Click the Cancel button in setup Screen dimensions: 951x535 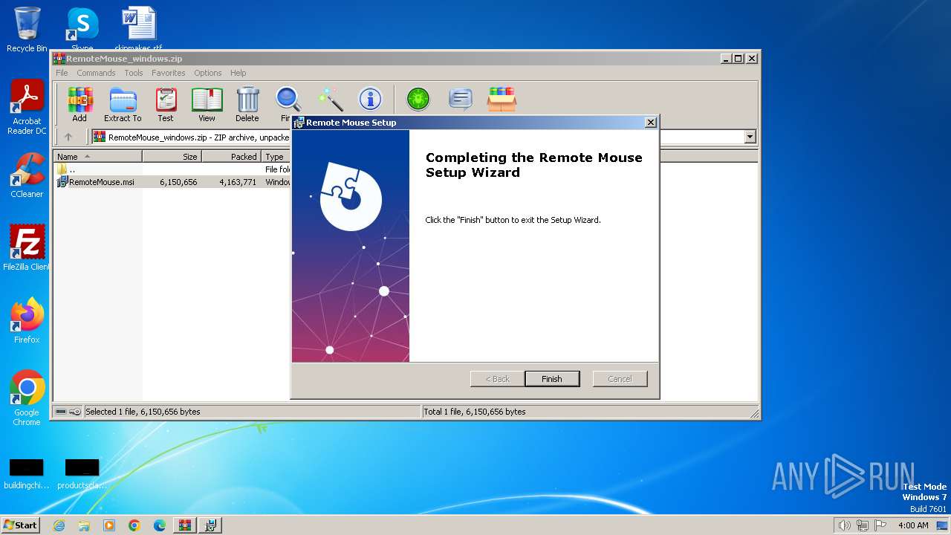620,379
